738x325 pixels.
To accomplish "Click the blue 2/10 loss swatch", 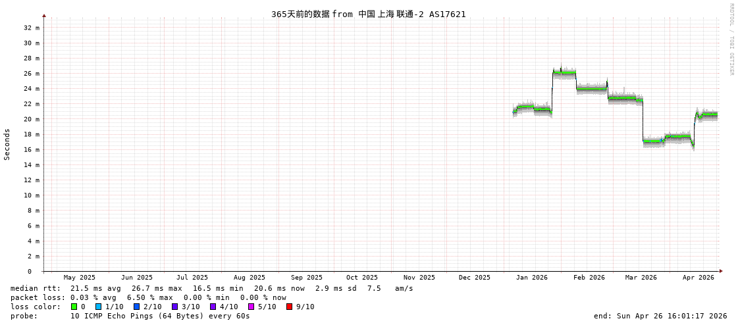I will [x=136, y=307].
